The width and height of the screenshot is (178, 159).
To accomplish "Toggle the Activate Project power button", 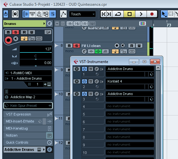I will 6,14.
